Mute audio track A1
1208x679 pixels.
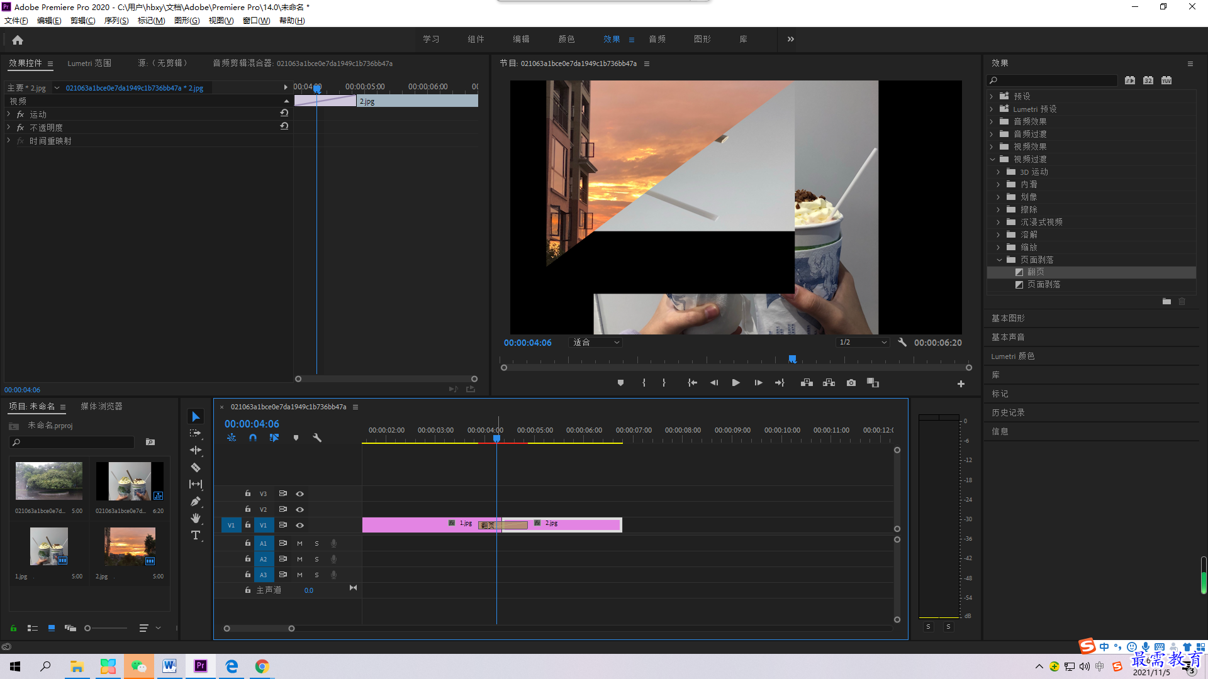click(x=299, y=543)
